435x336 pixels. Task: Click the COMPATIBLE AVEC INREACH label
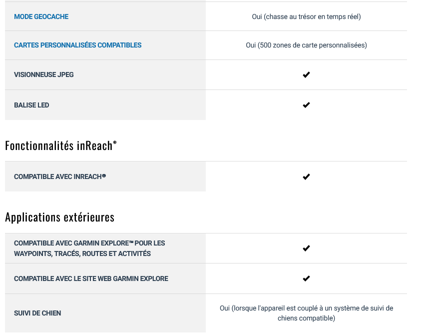60,176
